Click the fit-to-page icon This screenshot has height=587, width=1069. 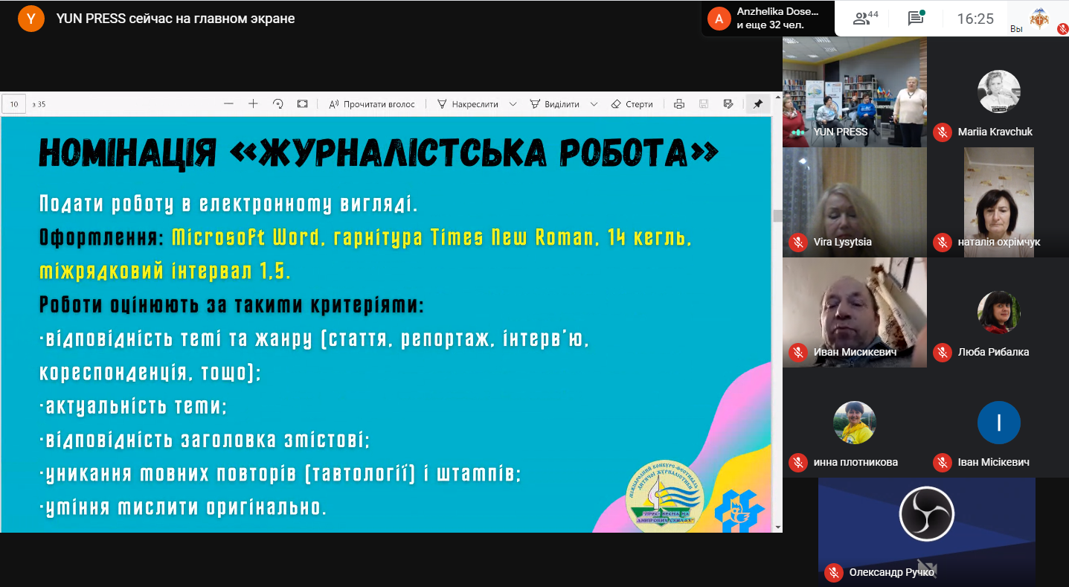[x=303, y=104]
